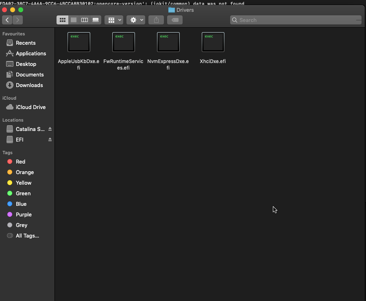The height and width of the screenshot is (301, 366).
Task: Open Recents in the sidebar
Action: point(27,43)
